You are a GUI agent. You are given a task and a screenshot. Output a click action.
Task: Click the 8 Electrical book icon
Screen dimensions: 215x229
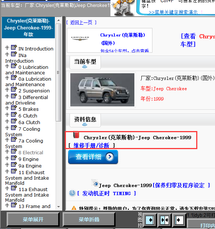14,151
